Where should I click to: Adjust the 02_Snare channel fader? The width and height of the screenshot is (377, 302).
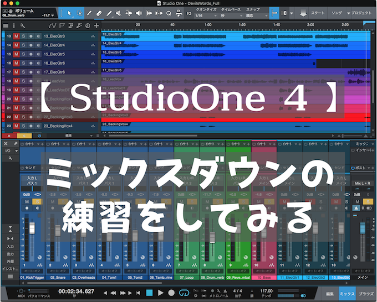[58, 231]
